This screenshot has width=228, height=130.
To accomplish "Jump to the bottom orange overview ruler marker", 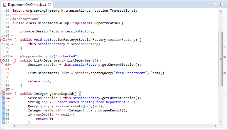I will click(x=225, y=95).
